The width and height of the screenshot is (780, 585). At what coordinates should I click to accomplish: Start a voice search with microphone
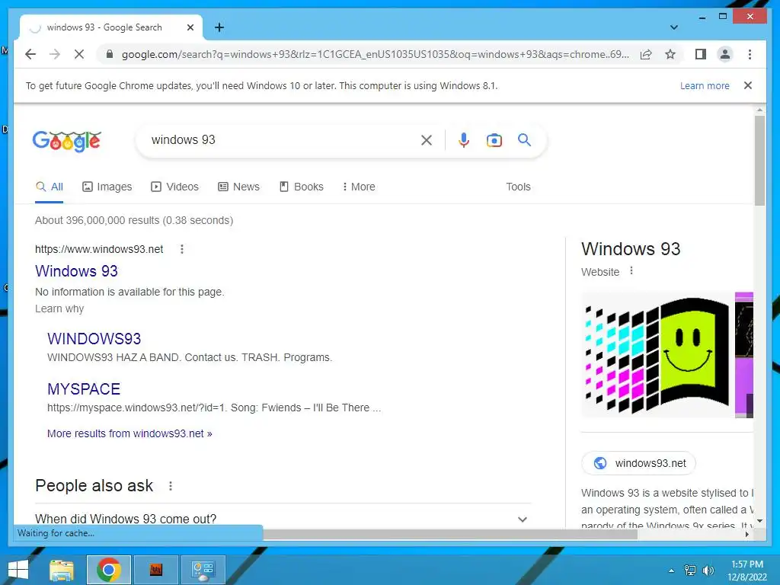pyautogui.click(x=464, y=140)
